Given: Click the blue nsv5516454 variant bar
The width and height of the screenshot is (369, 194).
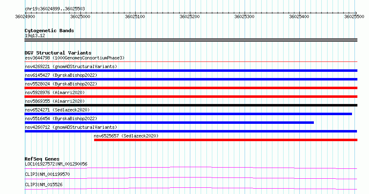Looking at the screenshot, I should 169,123.
